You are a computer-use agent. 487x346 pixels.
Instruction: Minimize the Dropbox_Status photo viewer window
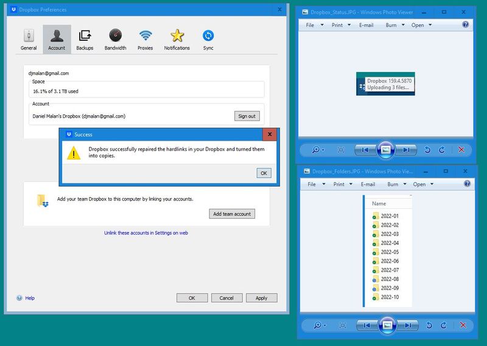pos(424,12)
